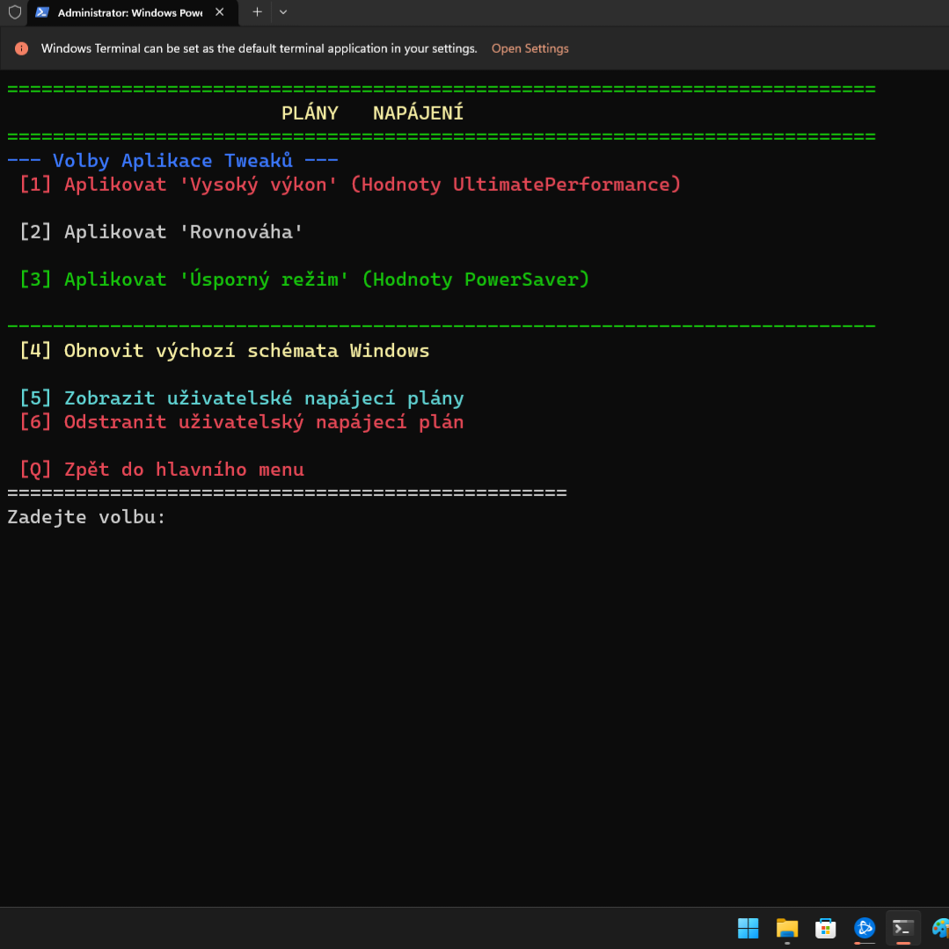Click the 'Zadejte volbu:' input prompt

86,517
